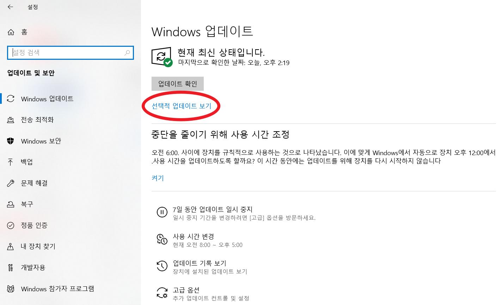Open the 홈 page

24,32
